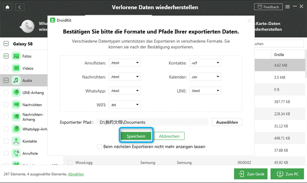The image size is (307, 183).
Task: Check the Wood.ogg row checkbox
Action: pos(70,162)
